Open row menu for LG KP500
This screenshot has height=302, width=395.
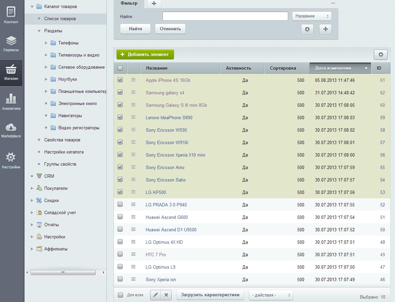click(133, 192)
